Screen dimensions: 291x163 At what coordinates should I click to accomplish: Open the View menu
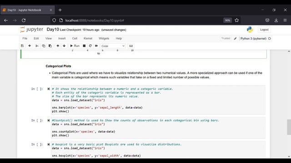pos(49,38)
